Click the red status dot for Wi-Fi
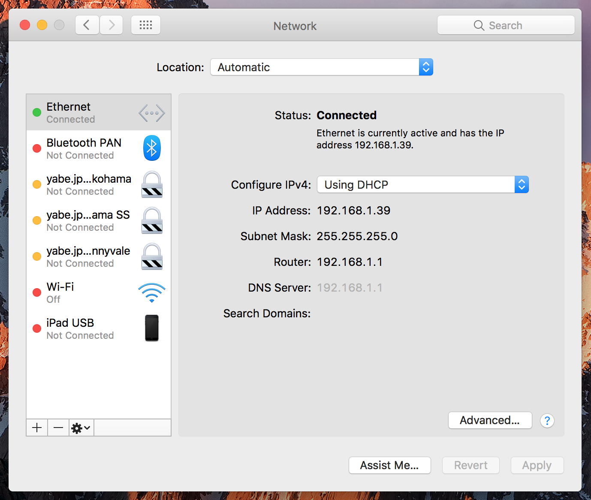Screen dimensions: 591x500 click(x=37, y=292)
